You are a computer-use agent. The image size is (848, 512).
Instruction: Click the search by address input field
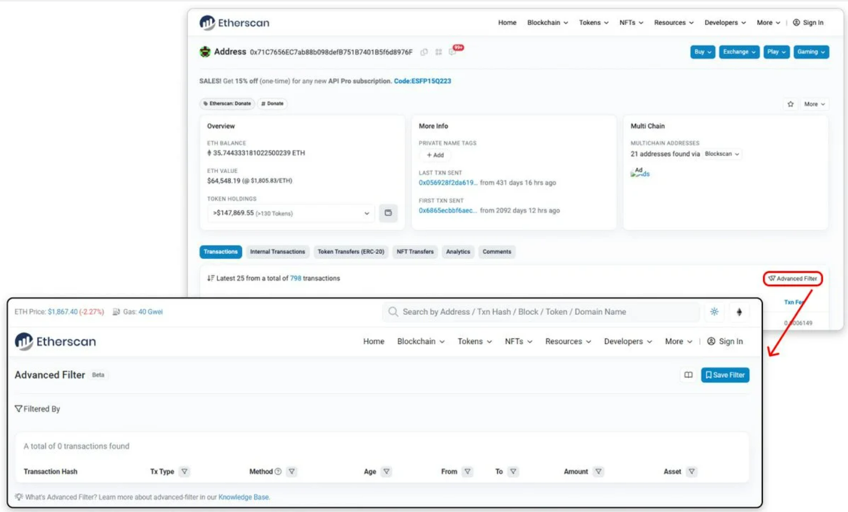540,312
